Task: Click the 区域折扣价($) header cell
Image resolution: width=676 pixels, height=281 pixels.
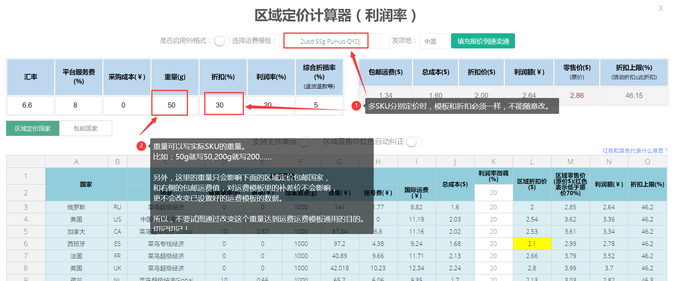Action: click(532, 184)
